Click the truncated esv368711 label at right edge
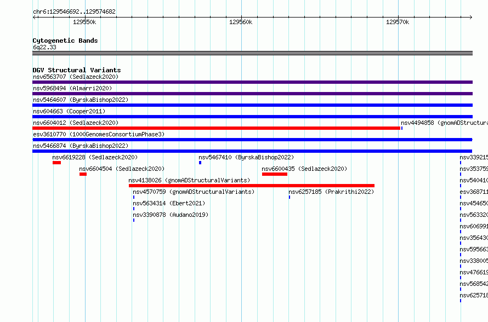 [x=474, y=192]
